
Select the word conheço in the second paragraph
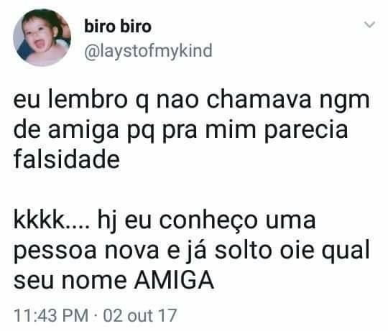click(208, 221)
